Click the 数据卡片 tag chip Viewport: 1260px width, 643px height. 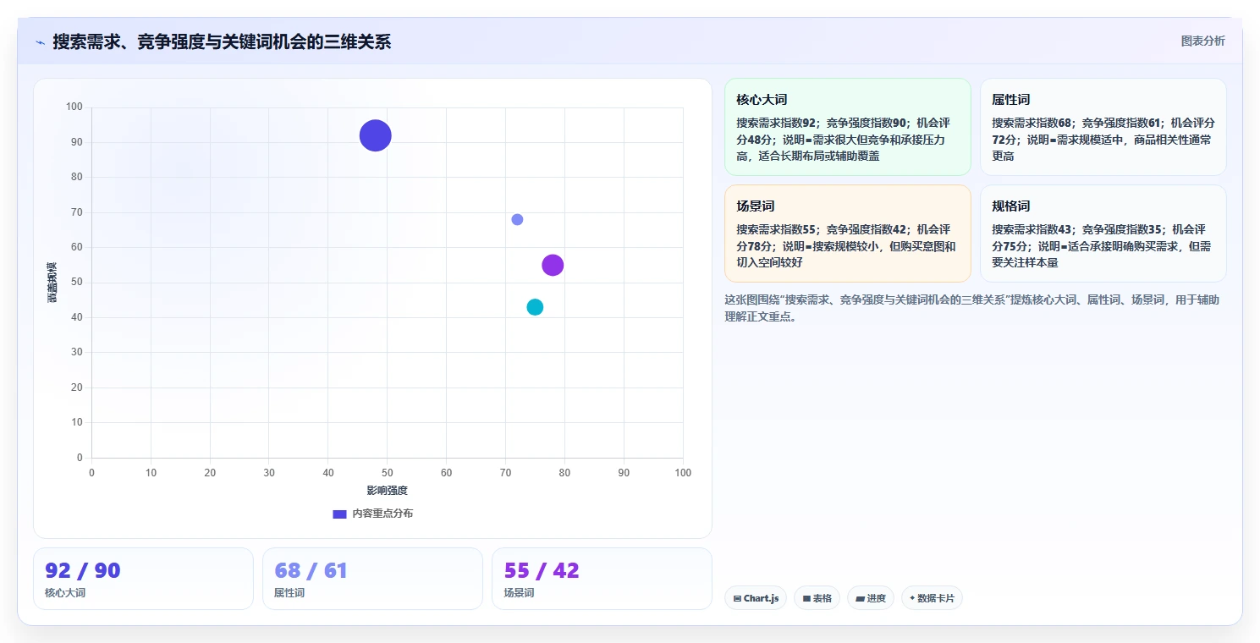[x=932, y=598]
